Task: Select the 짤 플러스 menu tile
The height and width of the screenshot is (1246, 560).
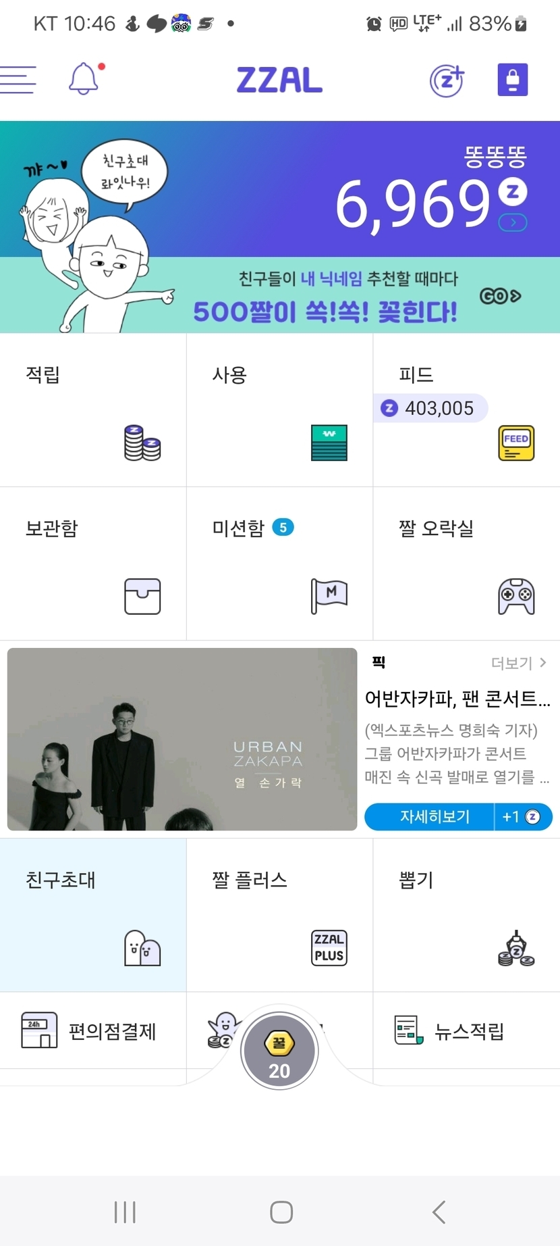Action: coord(279,915)
